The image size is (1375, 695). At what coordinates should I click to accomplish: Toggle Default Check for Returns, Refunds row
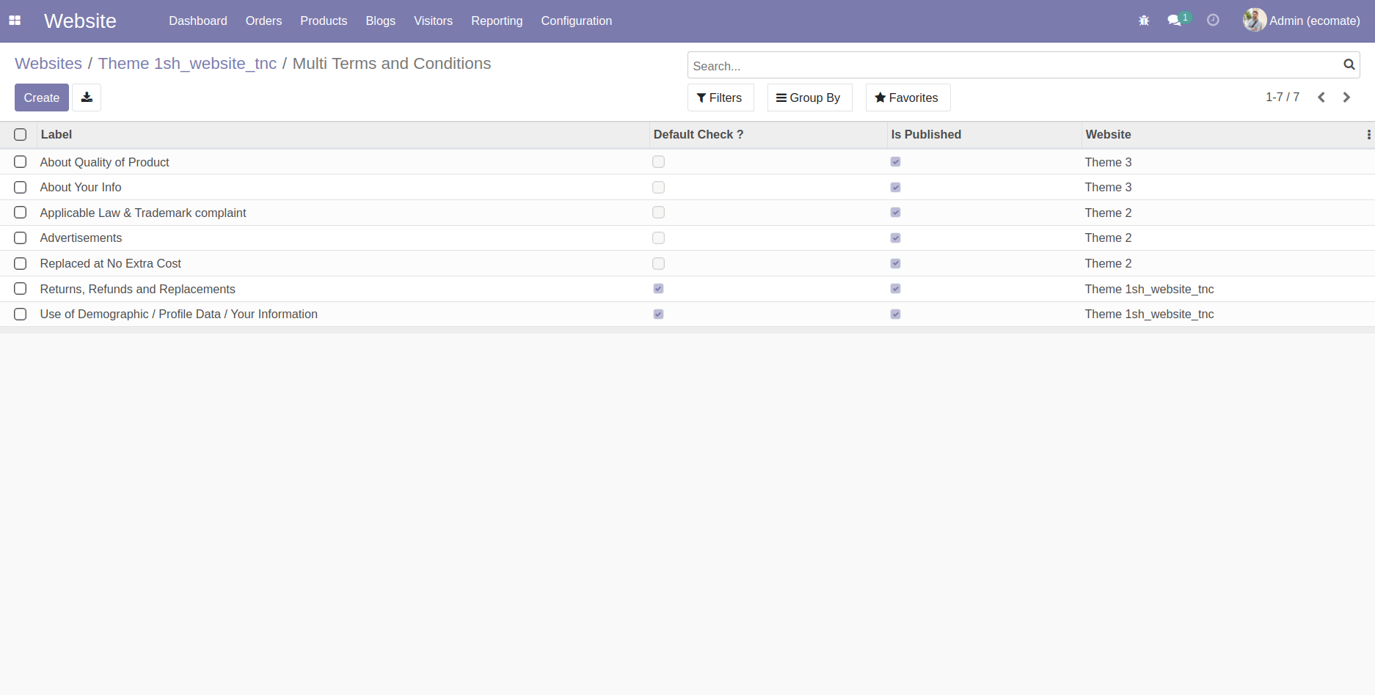click(658, 289)
